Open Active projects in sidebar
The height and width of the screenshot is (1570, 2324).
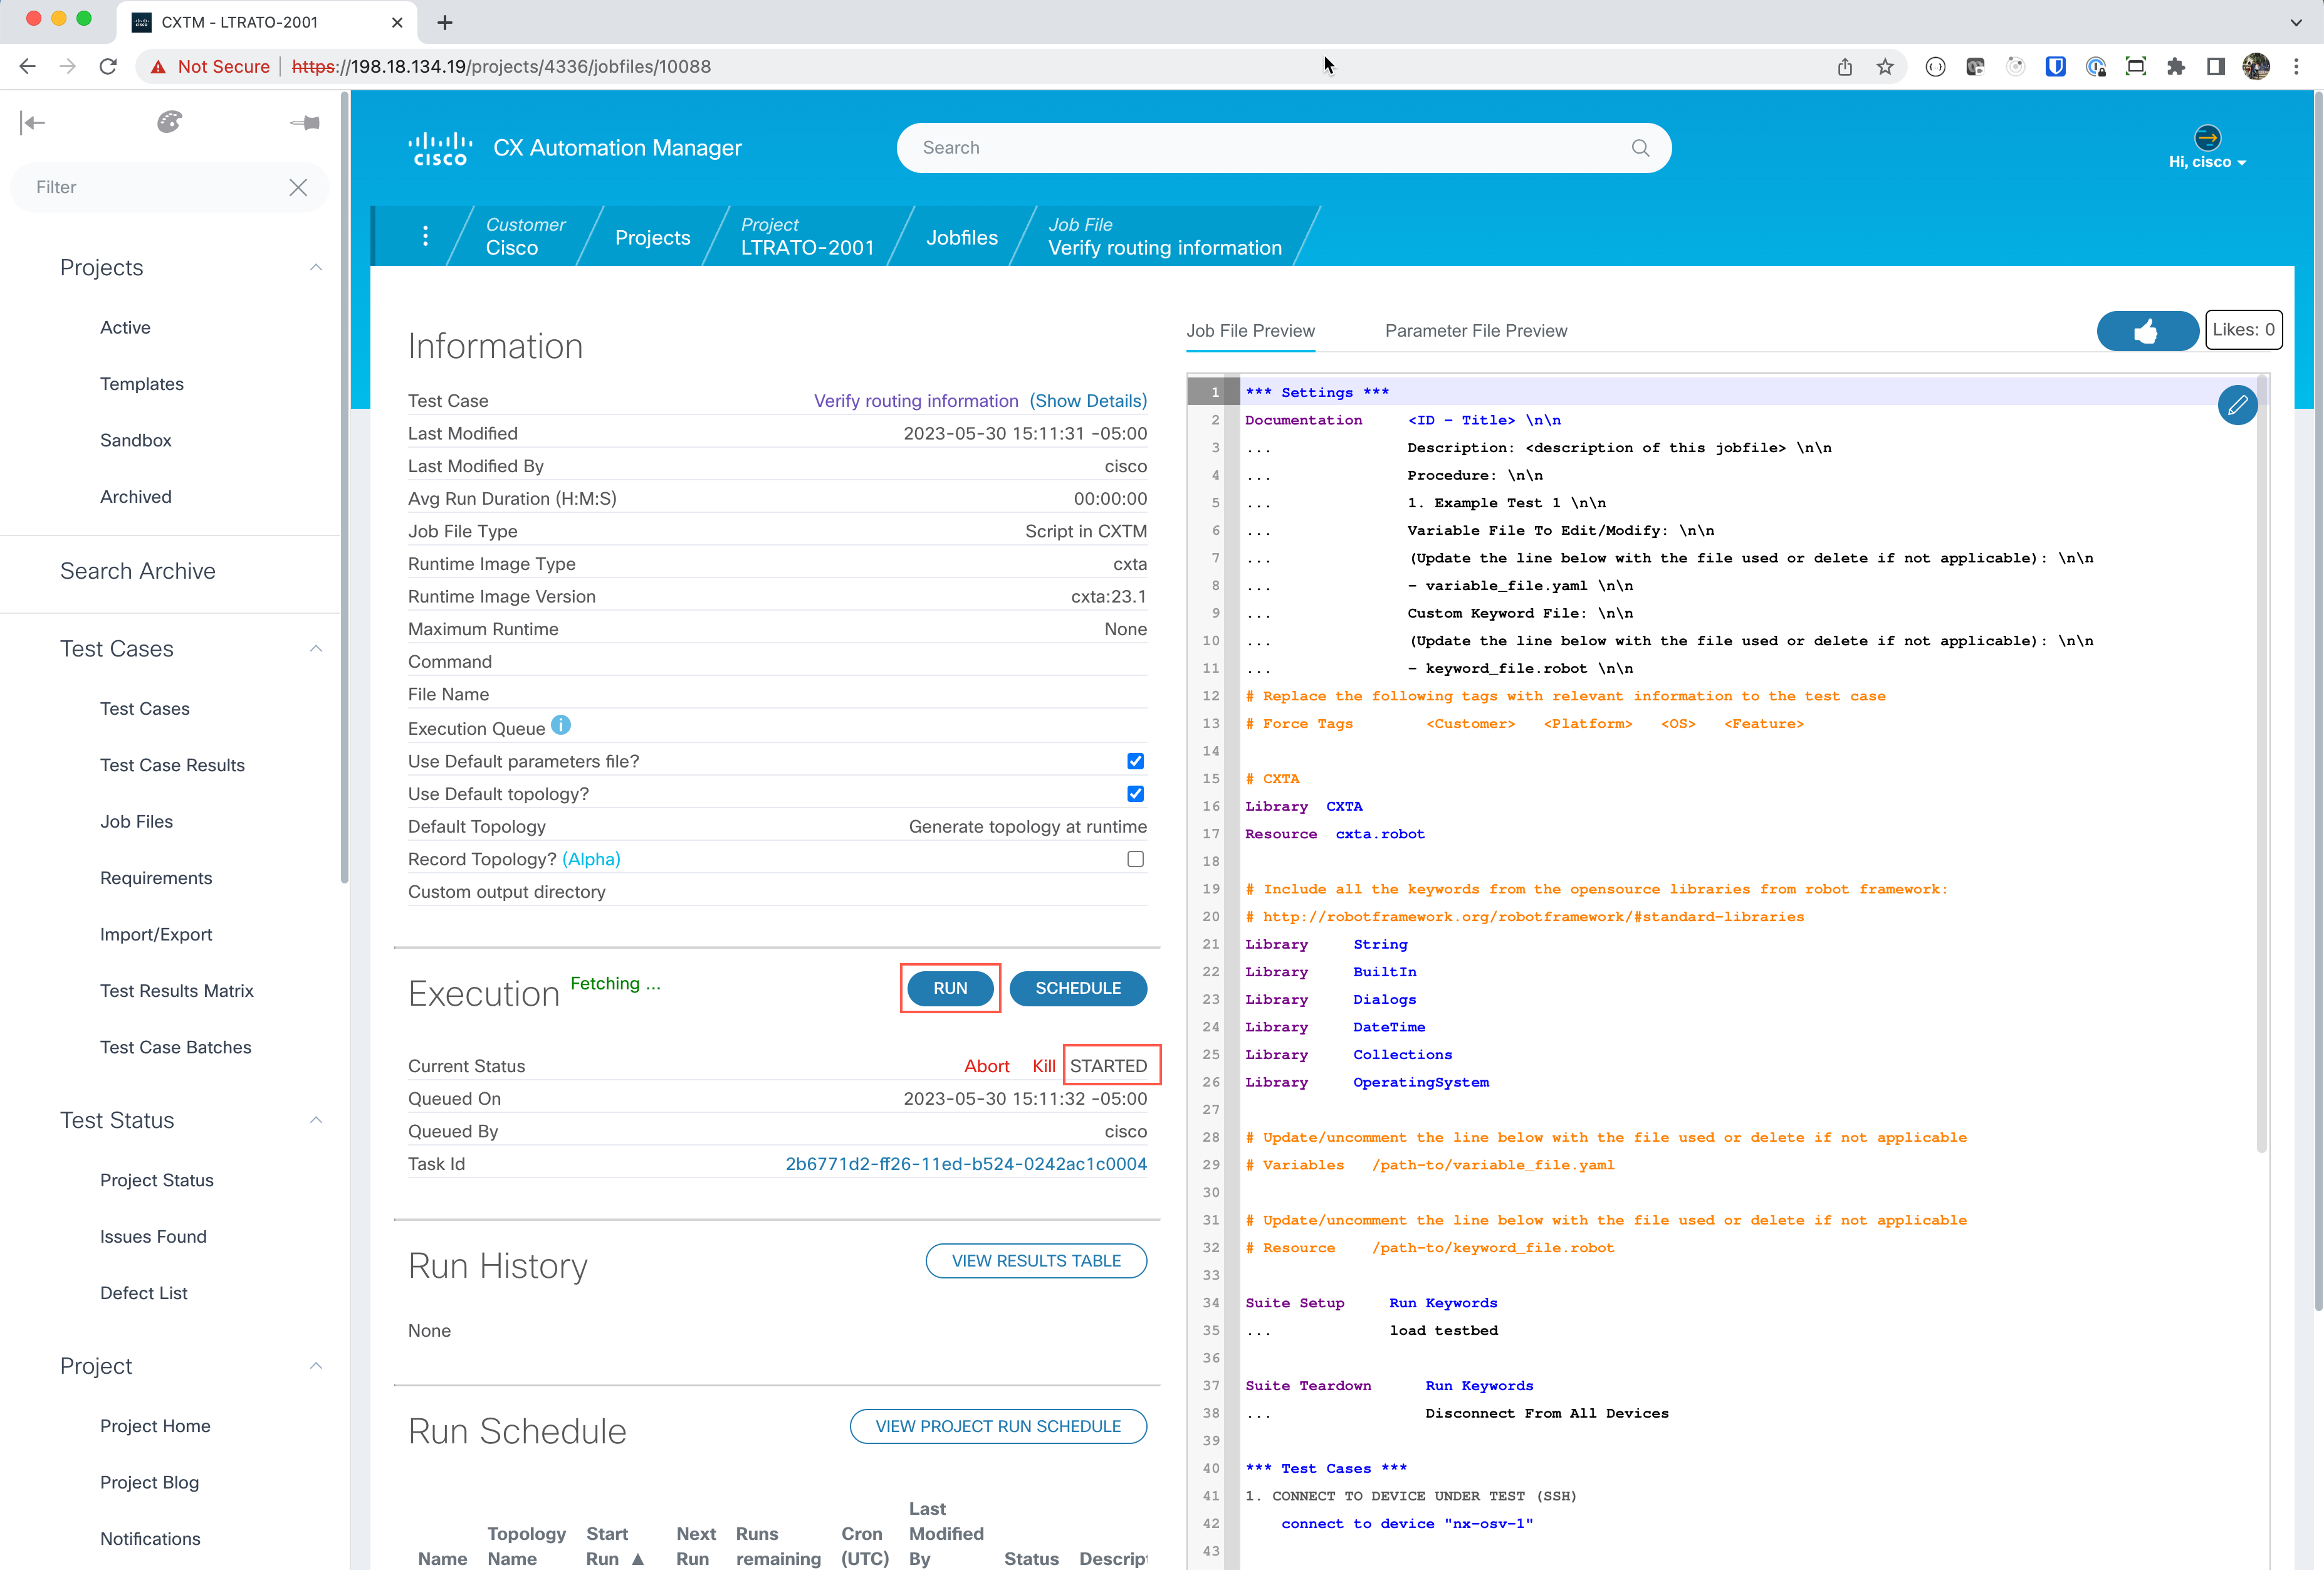tap(125, 327)
